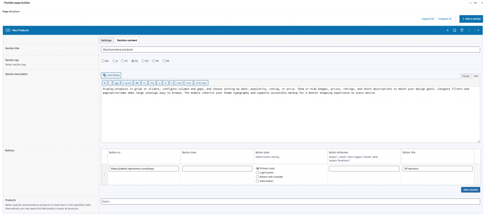Select the h1 section tag
The image size is (485, 215).
point(123,61)
